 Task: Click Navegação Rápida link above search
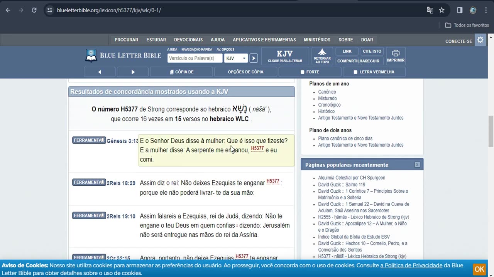point(197,50)
